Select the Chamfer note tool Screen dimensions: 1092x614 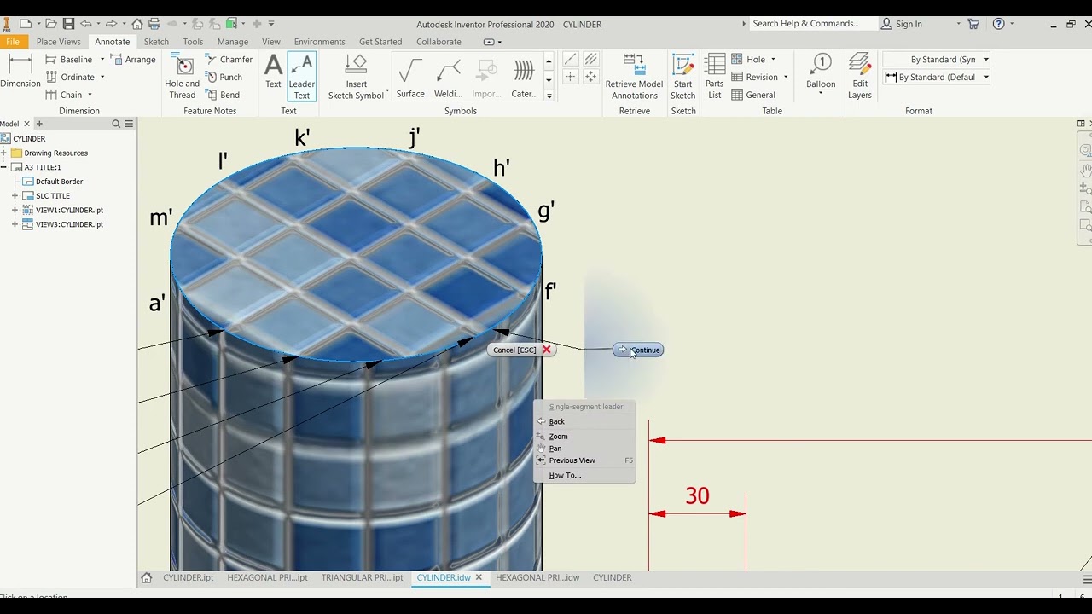[x=229, y=60]
